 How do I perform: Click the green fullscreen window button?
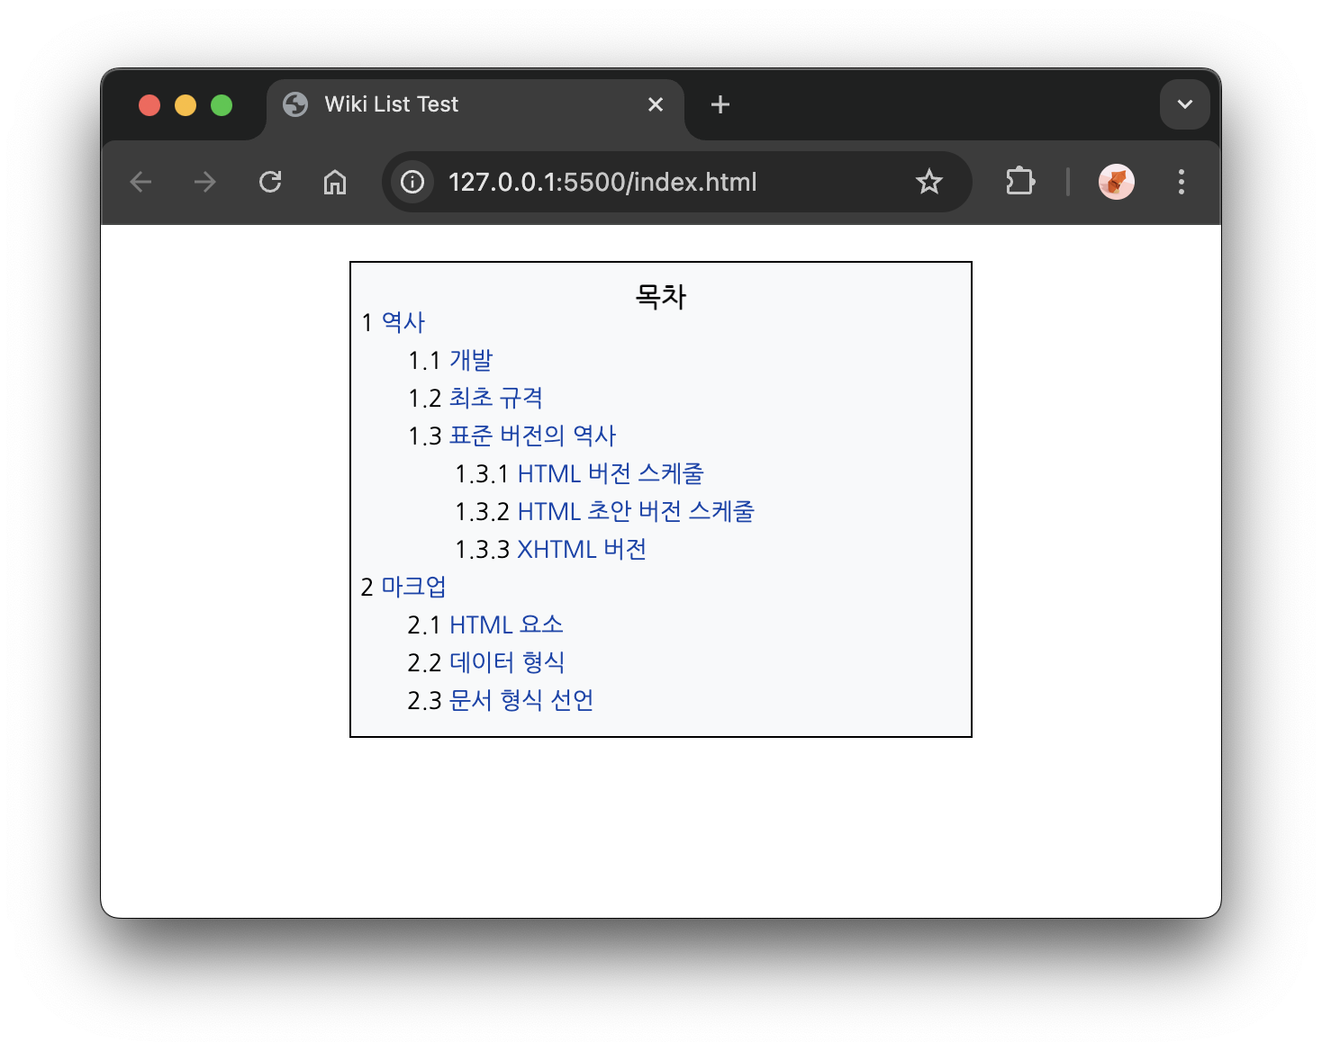[x=222, y=105]
